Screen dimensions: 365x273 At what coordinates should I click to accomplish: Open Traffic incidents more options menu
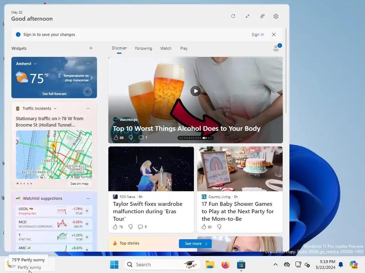click(x=88, y=108)
